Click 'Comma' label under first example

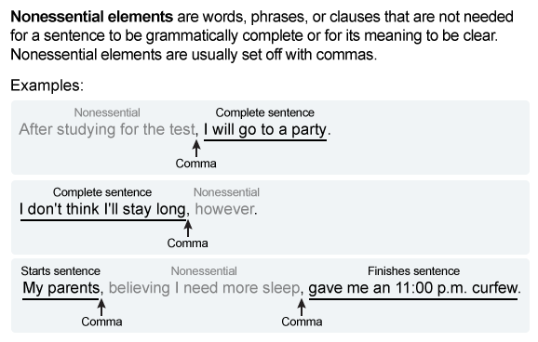tap(195, 164)
